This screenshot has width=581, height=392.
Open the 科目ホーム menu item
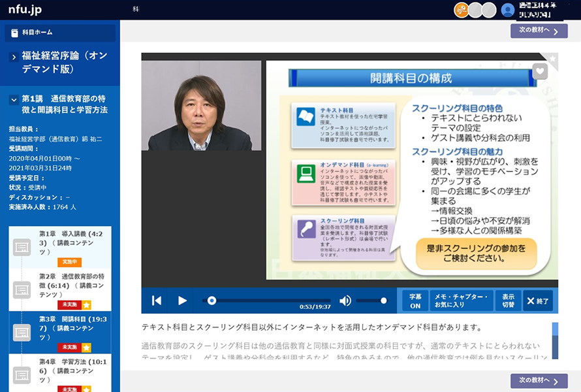click(x=60, y=33)
